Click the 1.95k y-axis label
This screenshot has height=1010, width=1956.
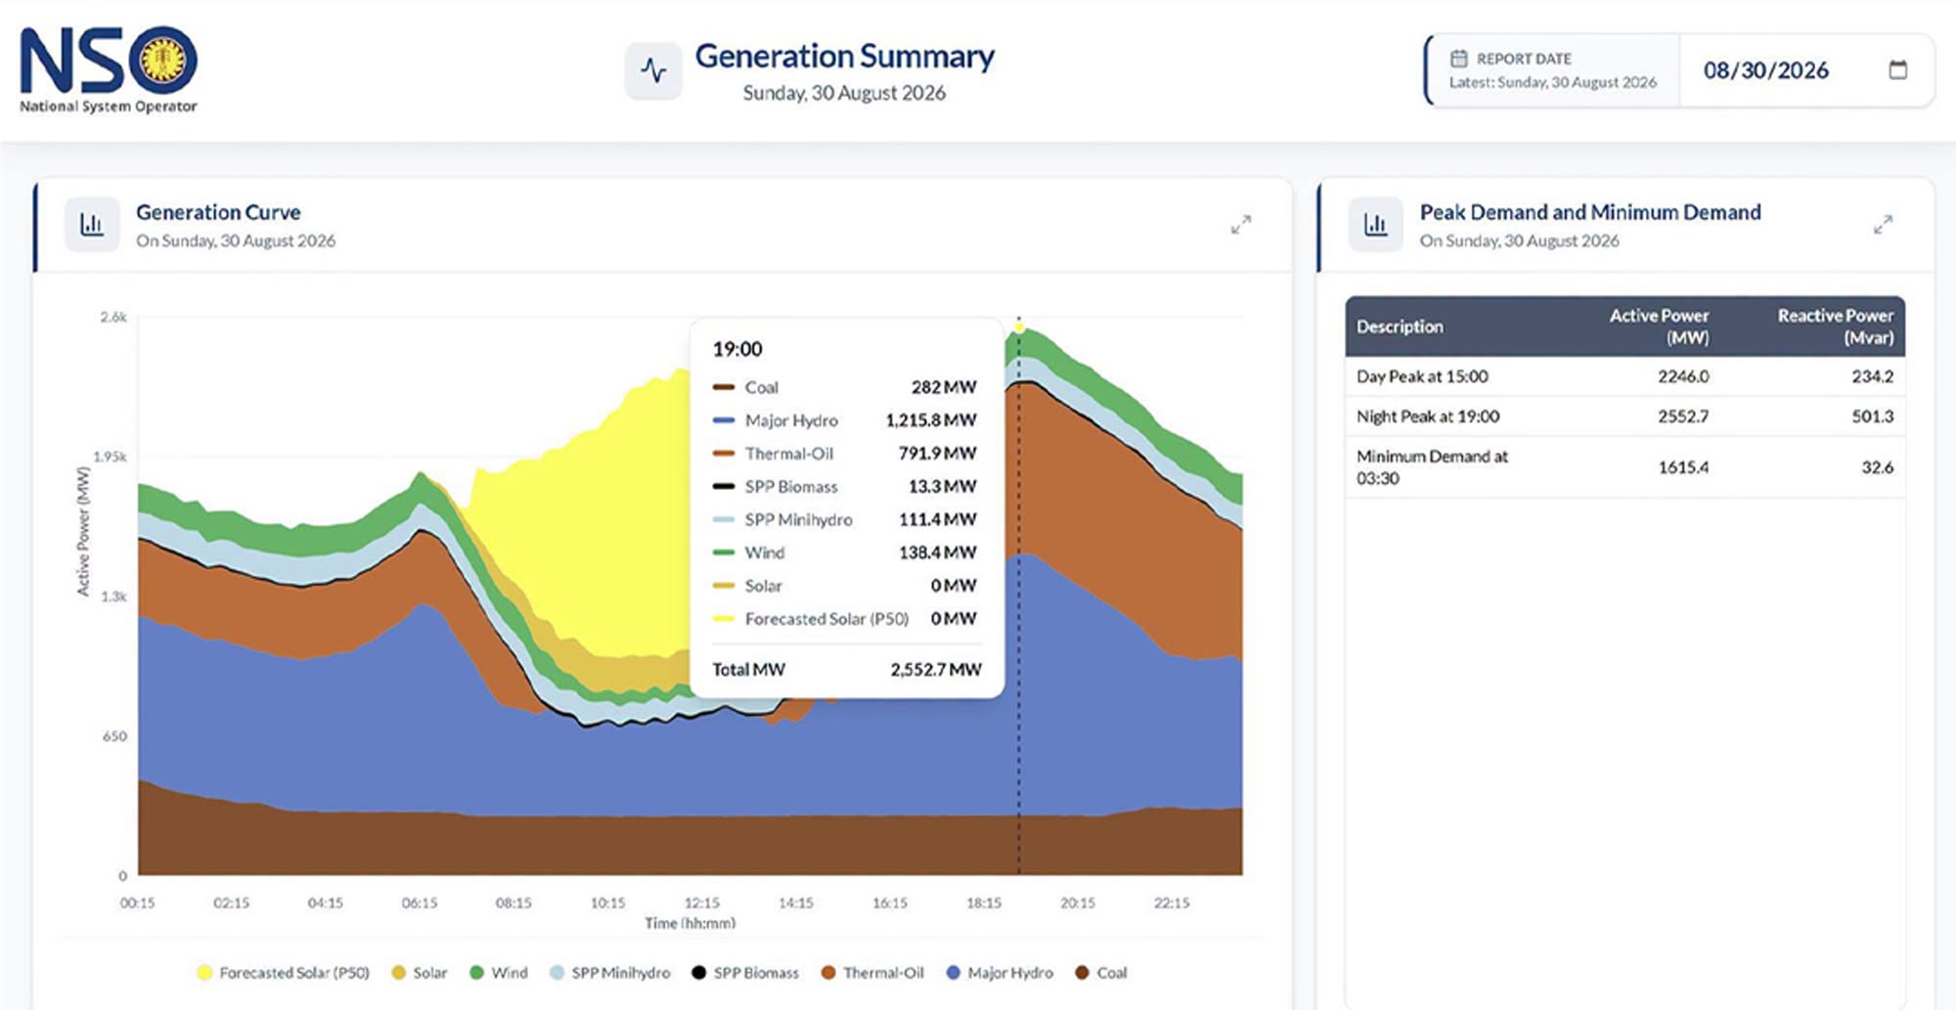110,457
